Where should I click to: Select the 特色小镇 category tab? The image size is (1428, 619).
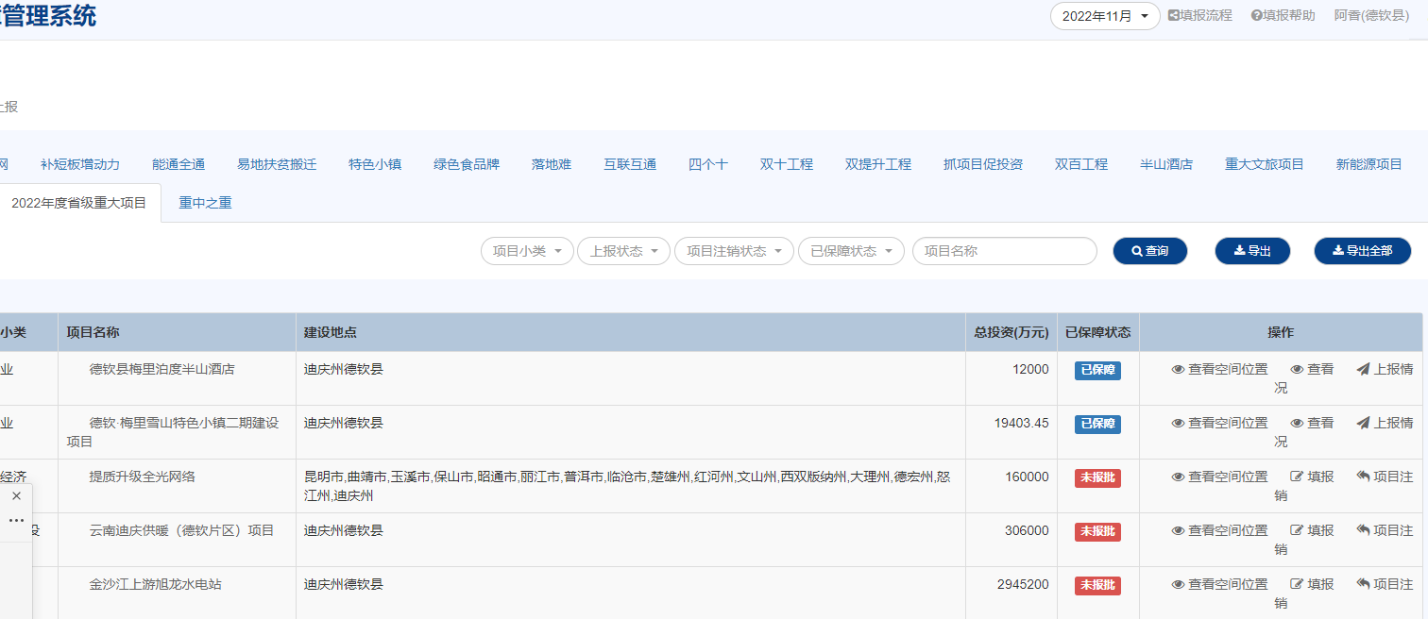375,164
